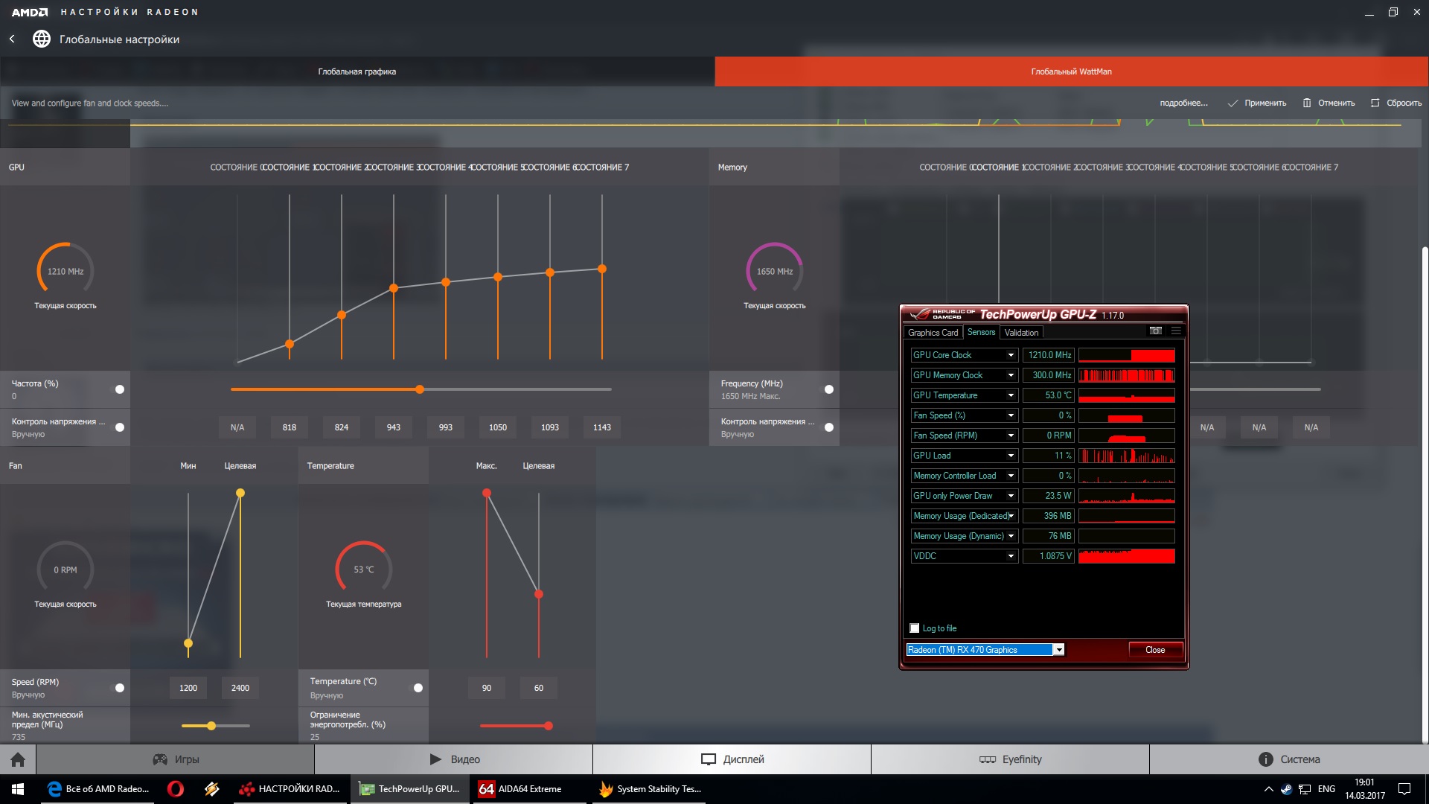Click GPU-Z screenshot camera icon
This screenshot has height=804, width=1429.
tap(1155, 331)
